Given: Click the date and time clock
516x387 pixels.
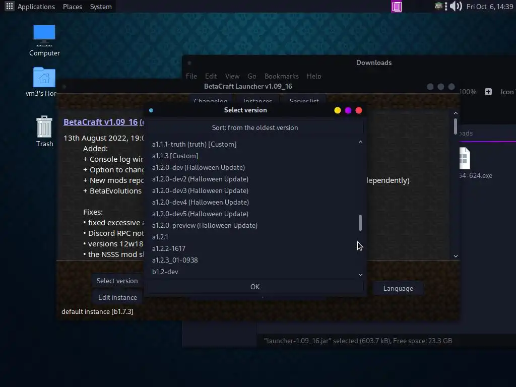Looking at the screenshot, I should [490, 7].
